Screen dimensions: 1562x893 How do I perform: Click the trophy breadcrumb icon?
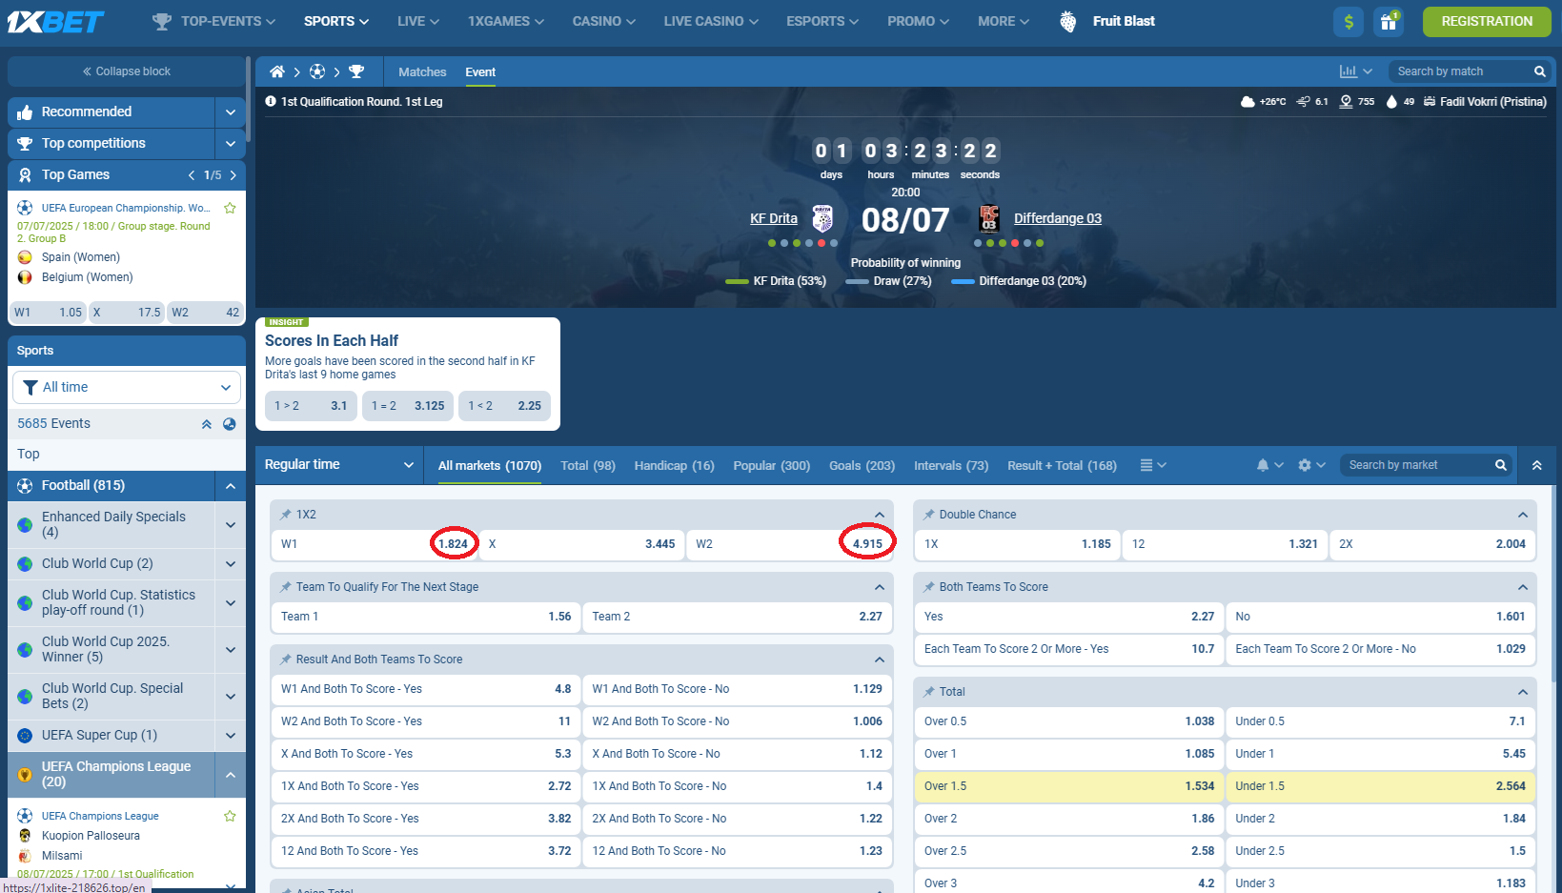point(356,71)
